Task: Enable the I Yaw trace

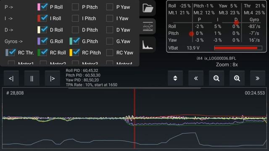Action: click(x=110, y=18)
